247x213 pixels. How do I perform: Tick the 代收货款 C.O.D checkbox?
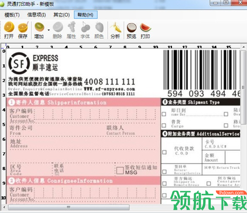164,152
